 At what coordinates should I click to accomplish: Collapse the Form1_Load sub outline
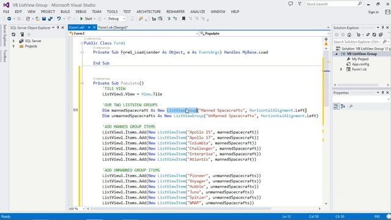coord(82,53)
